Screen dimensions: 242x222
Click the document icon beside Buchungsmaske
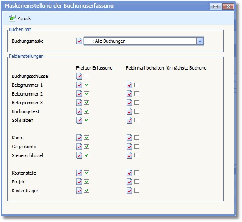(x=79, y=41)
